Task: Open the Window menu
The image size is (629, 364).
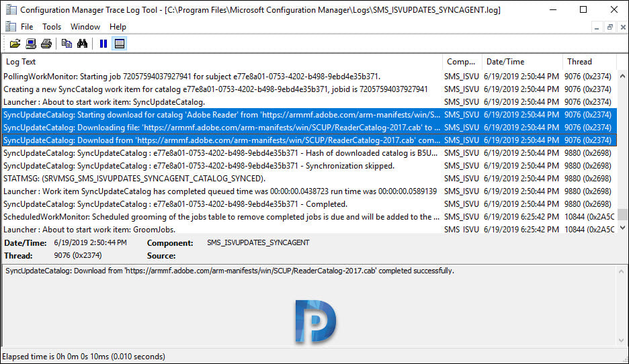Action: 85,27
